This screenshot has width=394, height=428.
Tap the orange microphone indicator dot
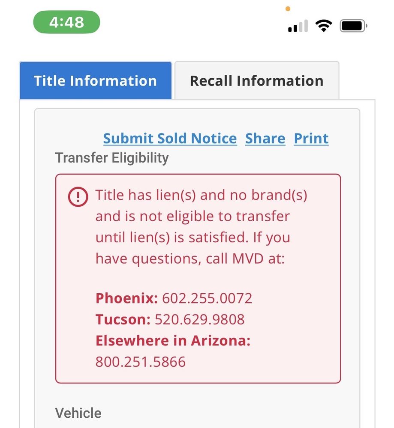[x=288, y=9]
